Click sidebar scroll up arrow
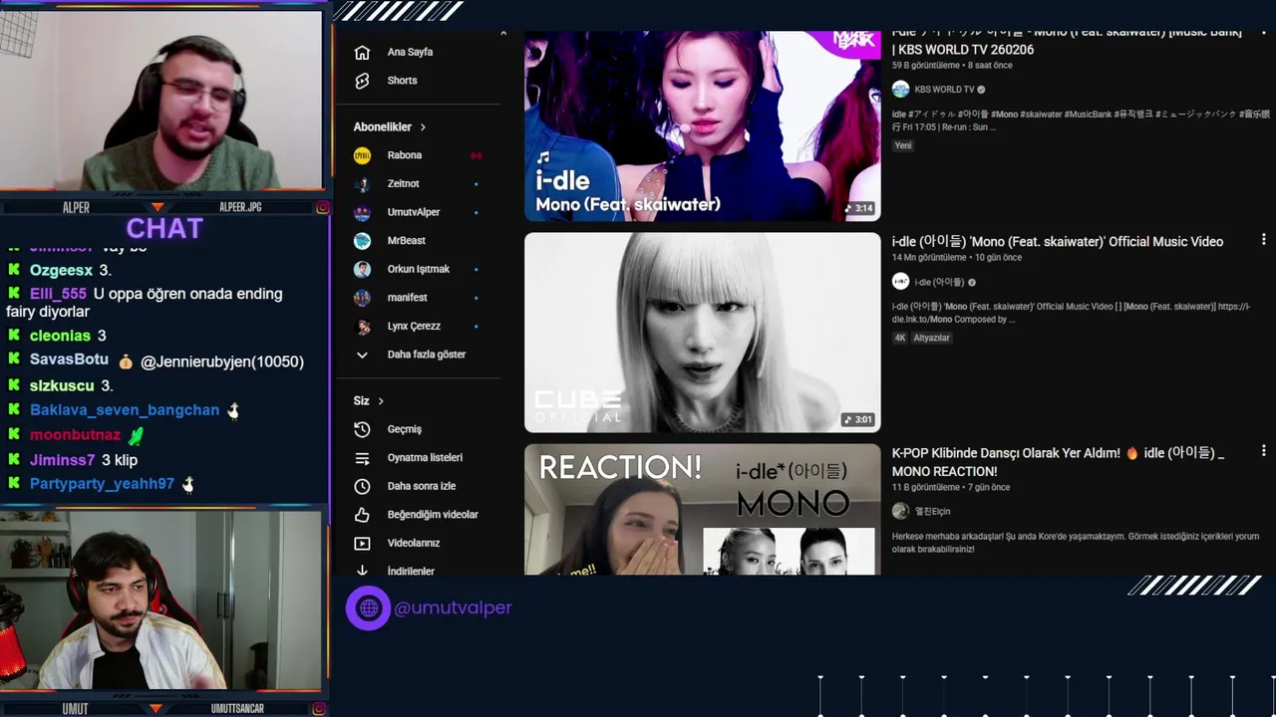 502,34
